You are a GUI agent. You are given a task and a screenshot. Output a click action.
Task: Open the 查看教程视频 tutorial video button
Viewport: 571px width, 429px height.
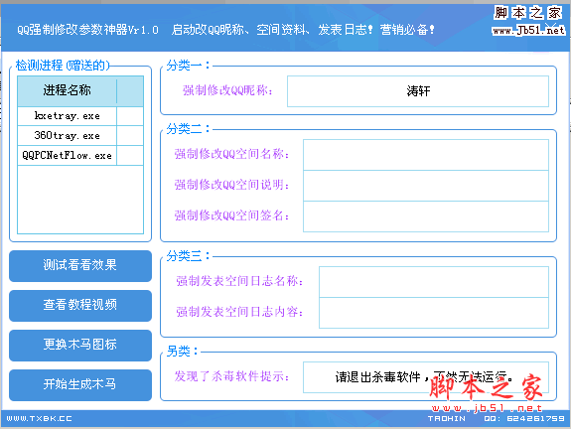pyautogui.click(x=80, y=306)
